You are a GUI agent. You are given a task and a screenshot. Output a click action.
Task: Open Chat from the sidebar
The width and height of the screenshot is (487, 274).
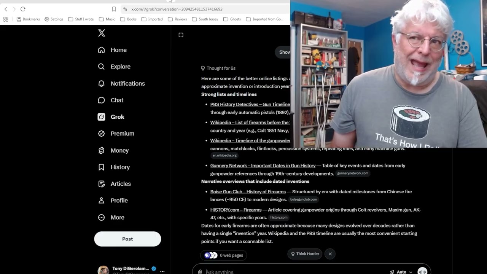[x=111, y=100]
